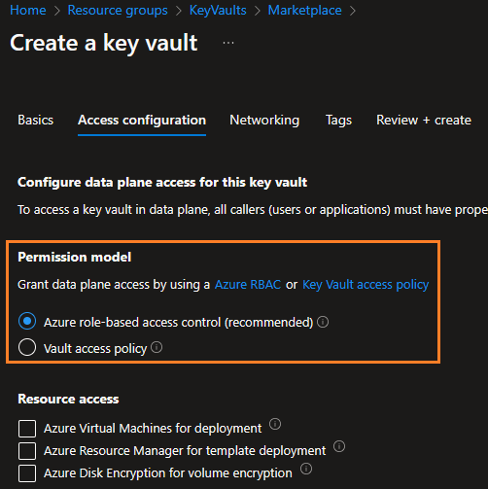Open info icon next to Vault access policy
The width and height of the screenshot is (488, 489).
[157, 347]
